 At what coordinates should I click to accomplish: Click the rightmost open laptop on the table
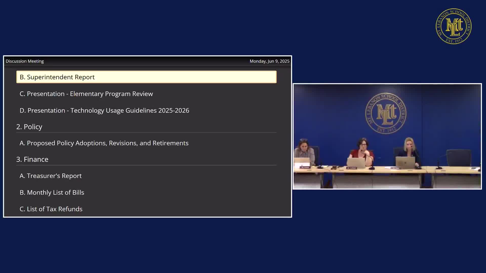(x=405, y=162)
